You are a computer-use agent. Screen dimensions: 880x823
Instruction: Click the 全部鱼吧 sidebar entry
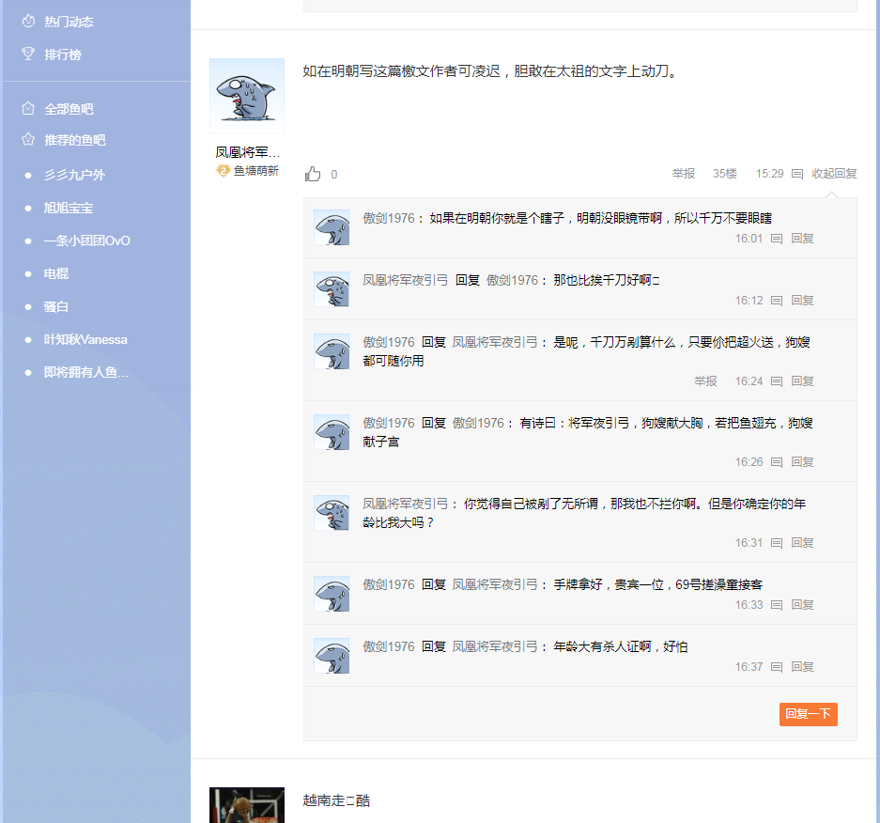pos(69,109)
